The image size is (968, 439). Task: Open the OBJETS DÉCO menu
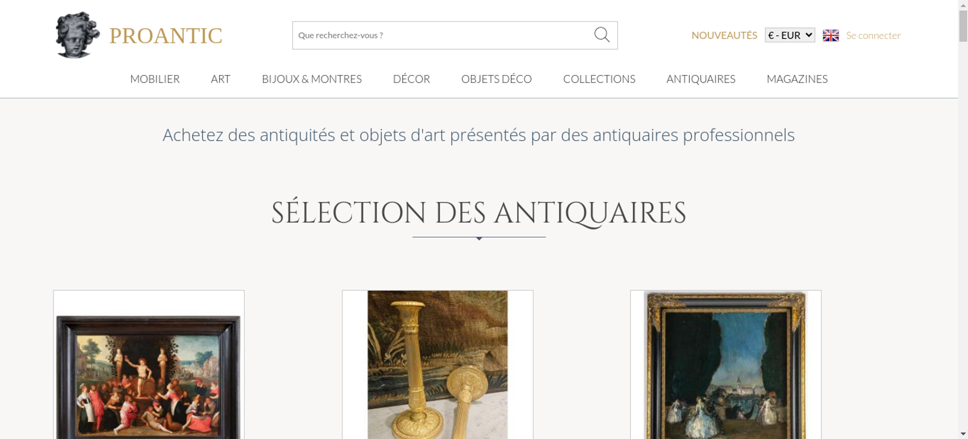497,79
